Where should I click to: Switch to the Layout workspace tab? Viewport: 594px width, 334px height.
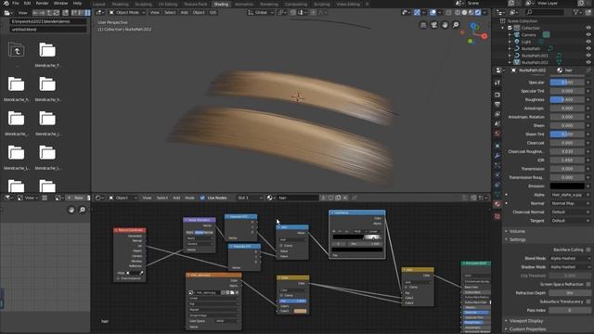[99, 4]
